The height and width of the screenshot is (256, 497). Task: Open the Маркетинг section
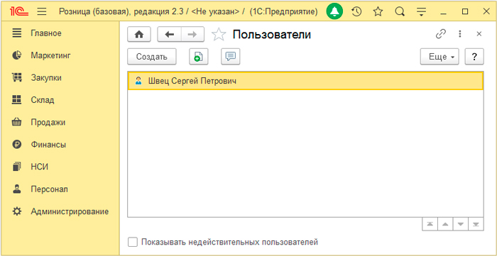pyautogui.click(x=60, y=55)
